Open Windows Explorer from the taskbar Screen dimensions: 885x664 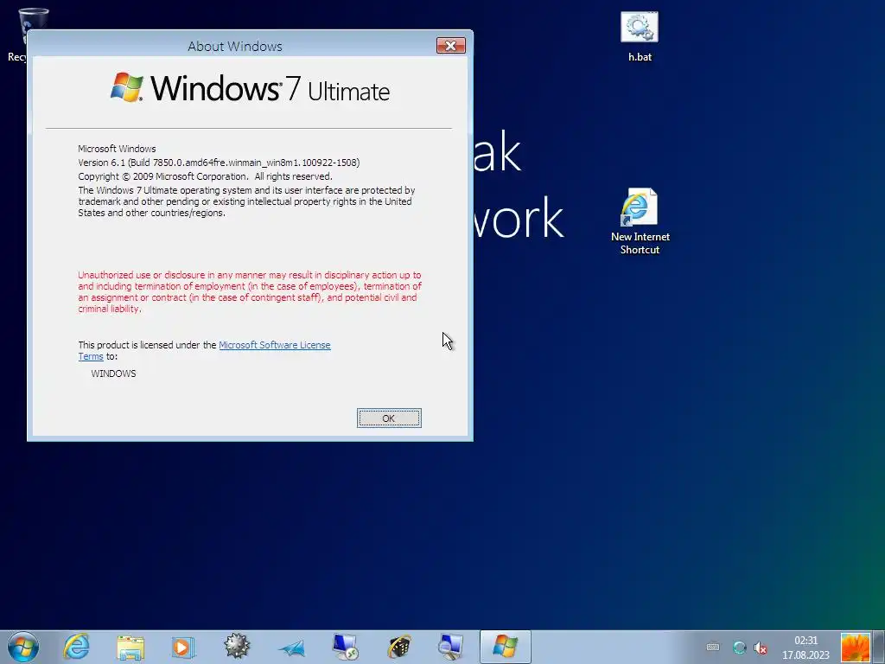[131, 647]
